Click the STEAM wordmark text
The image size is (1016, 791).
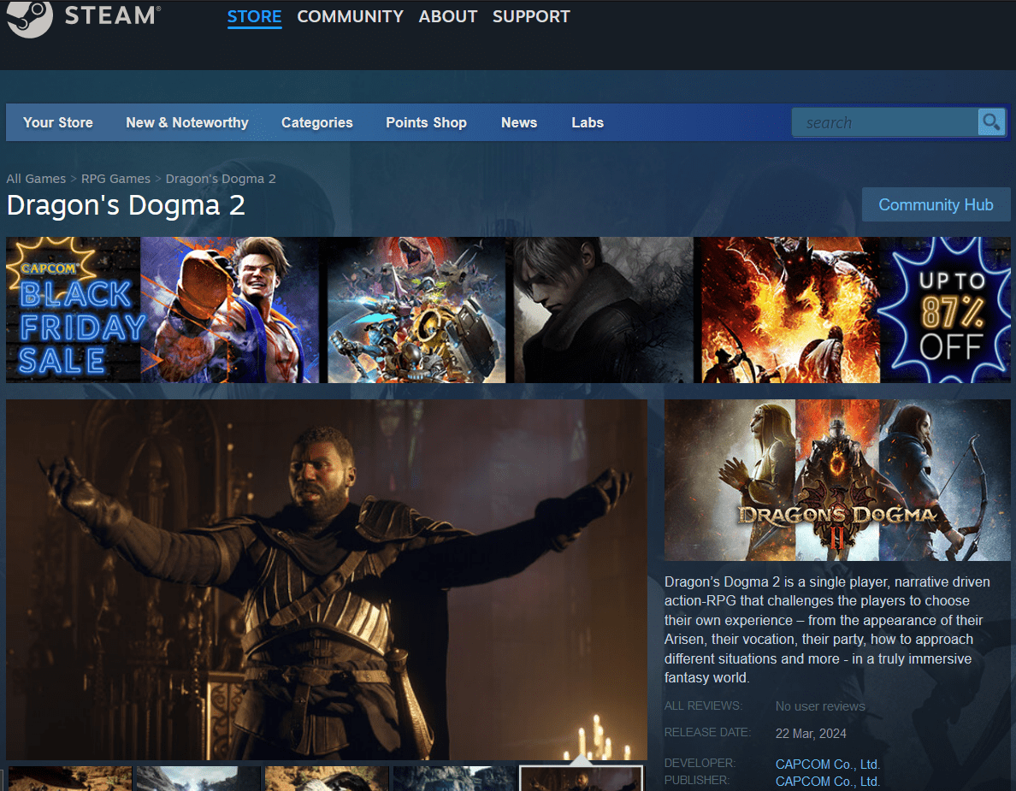point(111,15)
